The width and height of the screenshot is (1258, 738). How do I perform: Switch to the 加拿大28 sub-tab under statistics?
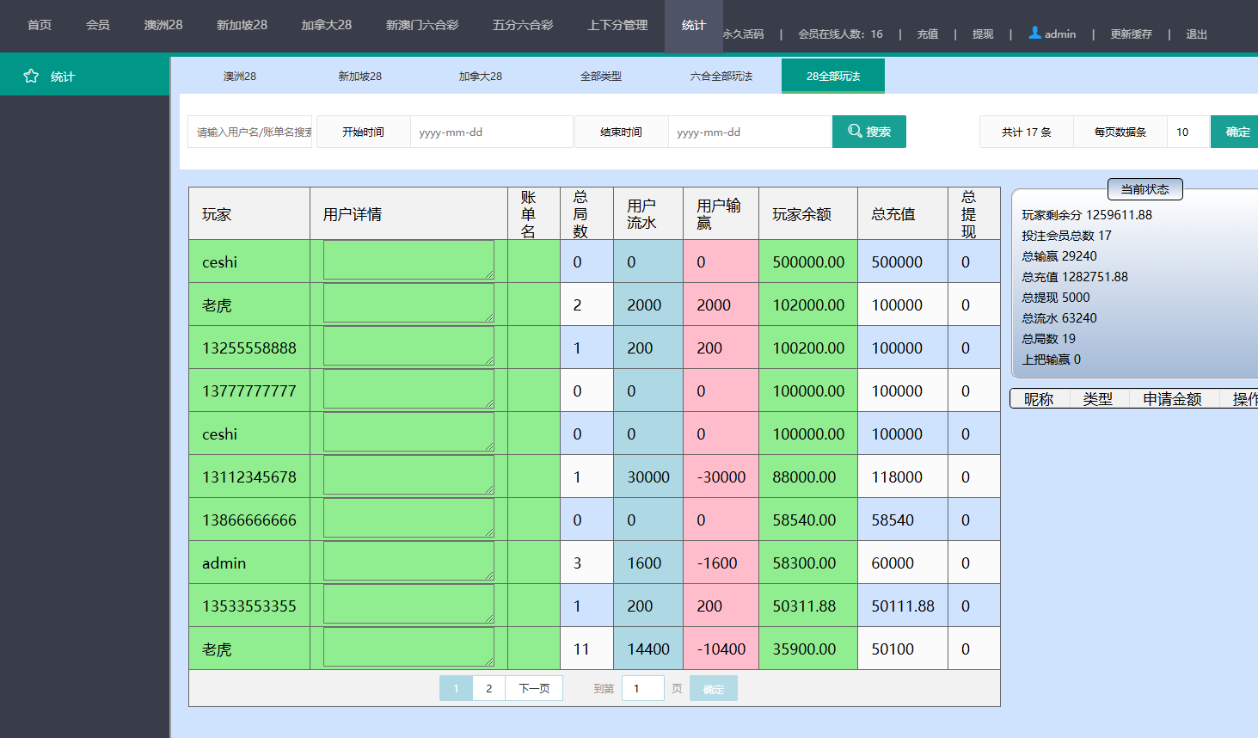coord(481,76)
